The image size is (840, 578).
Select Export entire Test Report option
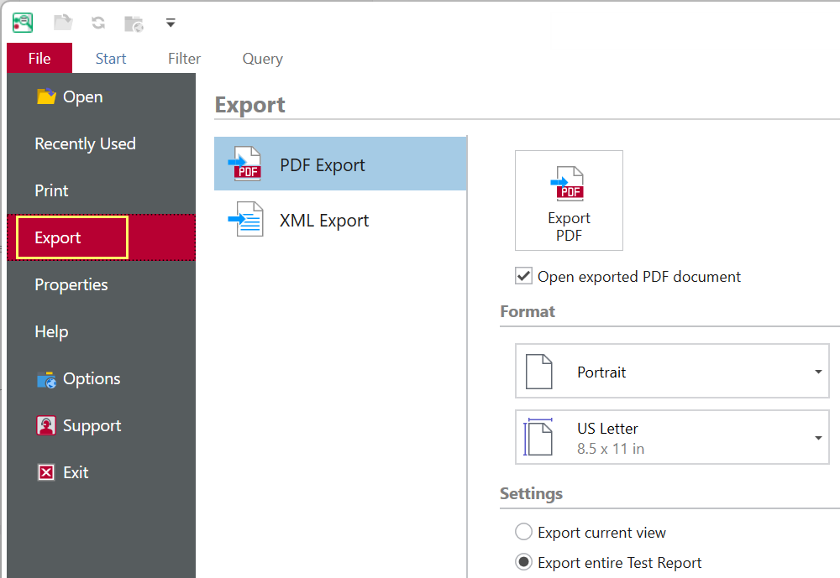click(x=524, y=562)
